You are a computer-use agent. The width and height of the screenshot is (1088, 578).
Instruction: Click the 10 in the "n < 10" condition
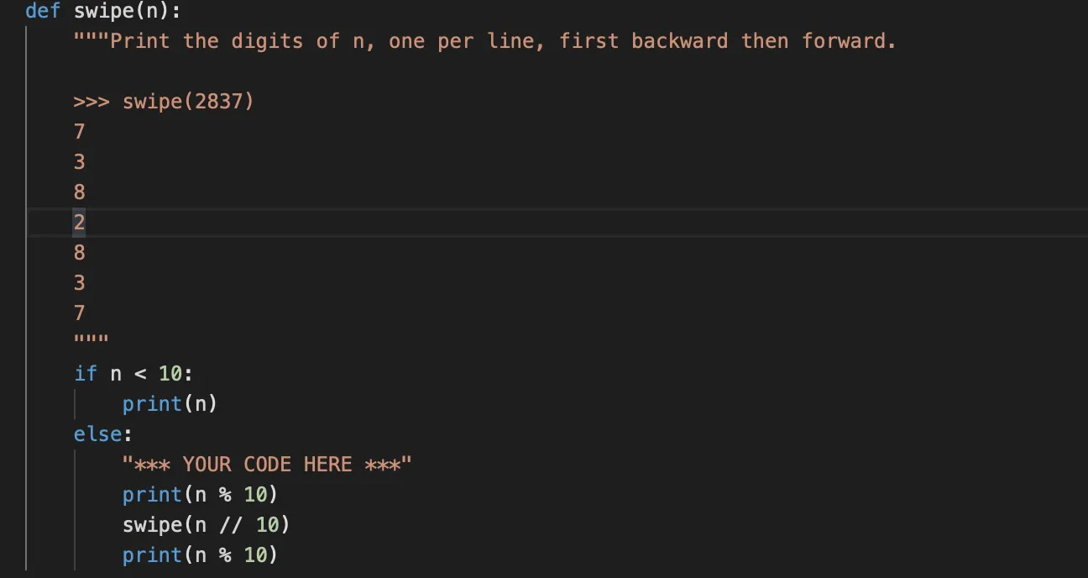pyautogui.click(x=170, y=374)
